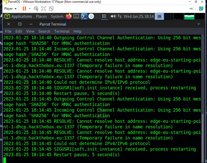The height and width of the screenshot is (163, 207).
Task: Click the dark terminal launcher icon
Action: [x=76, y=16]
